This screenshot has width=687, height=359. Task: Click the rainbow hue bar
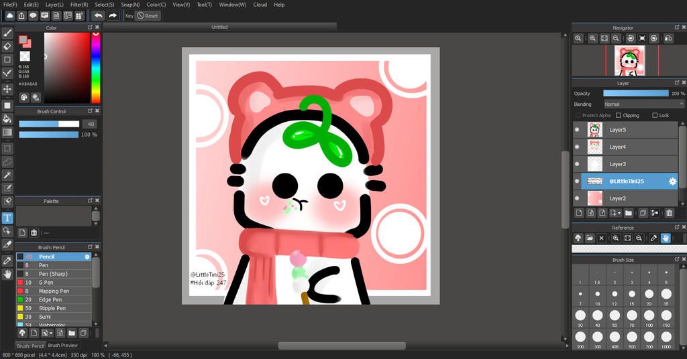[95, 68]
